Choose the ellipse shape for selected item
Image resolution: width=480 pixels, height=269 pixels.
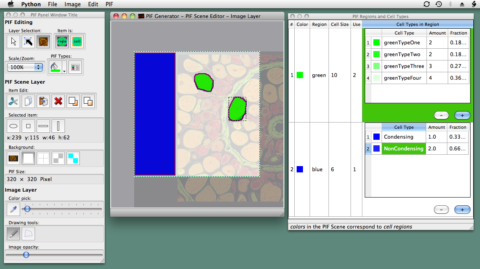(13, 126)
